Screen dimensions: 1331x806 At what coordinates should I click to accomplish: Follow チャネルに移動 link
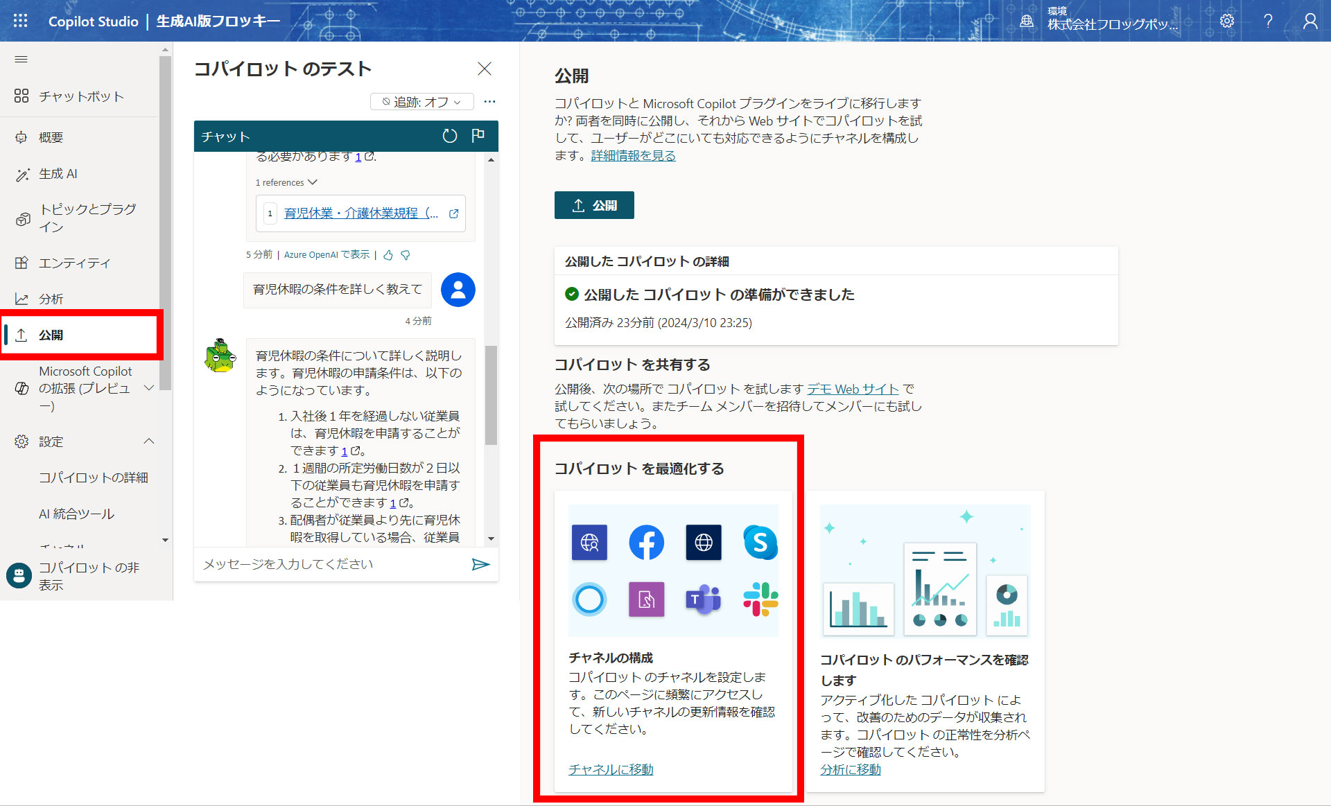tap(611, 769)
